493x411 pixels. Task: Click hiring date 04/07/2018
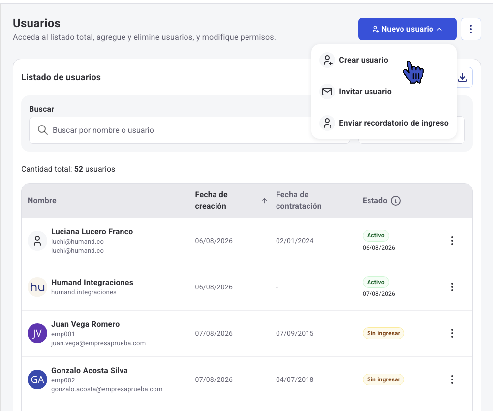click(x=295, y=379)
